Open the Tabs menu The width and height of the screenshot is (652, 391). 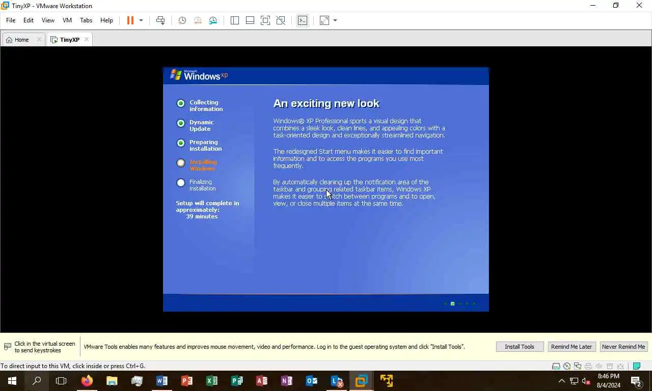coord(86,20)
